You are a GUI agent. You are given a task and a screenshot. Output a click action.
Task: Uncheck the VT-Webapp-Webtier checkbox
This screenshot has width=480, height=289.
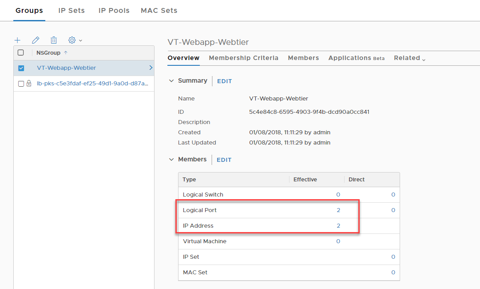point(21,68)
